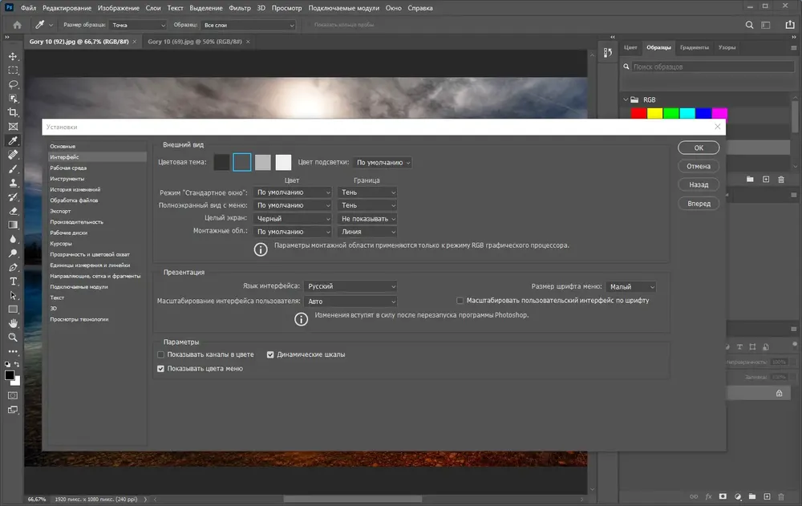The height and width of the screenshot is (506, 802).
Task: Select the Hand tool
Action: pyautogui.click(x=14, y=323)
